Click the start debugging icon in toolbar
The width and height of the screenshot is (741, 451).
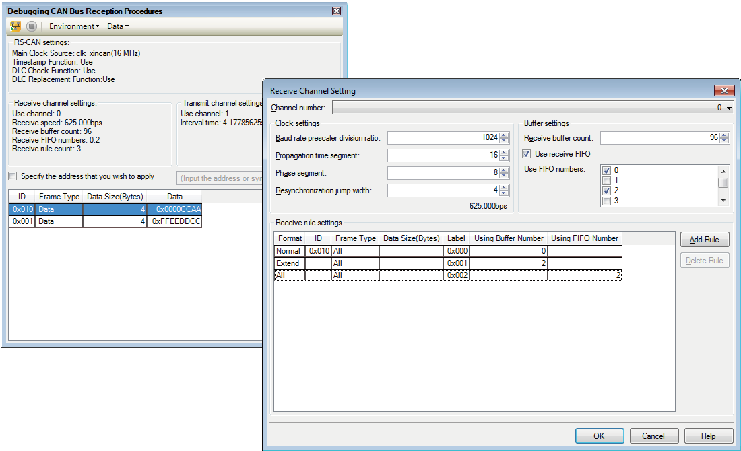(15, 26)
